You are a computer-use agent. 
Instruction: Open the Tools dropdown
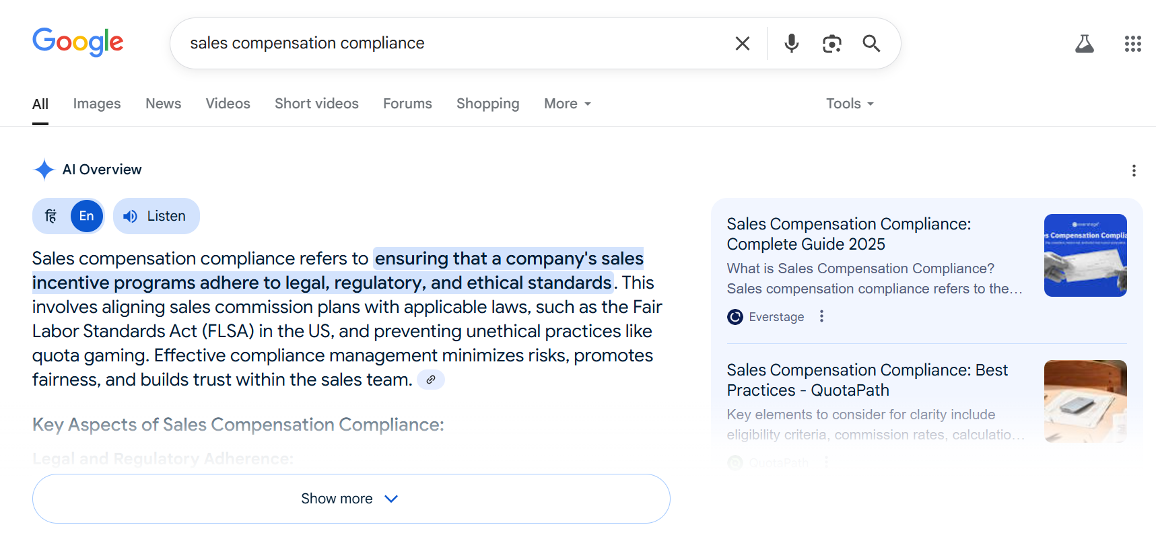point(850,104)
